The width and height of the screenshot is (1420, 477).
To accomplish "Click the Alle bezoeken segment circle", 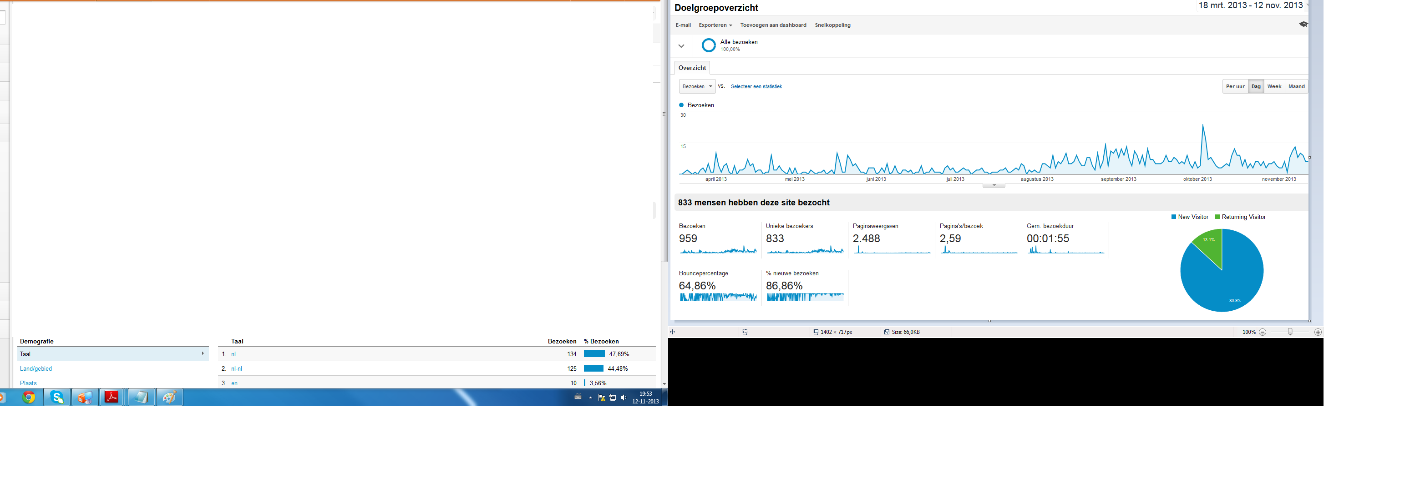I will click(x=709, y=45).
